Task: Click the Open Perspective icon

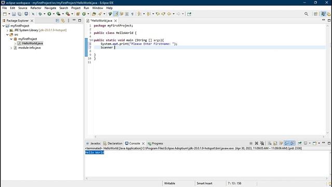Action: pos(315,14)
